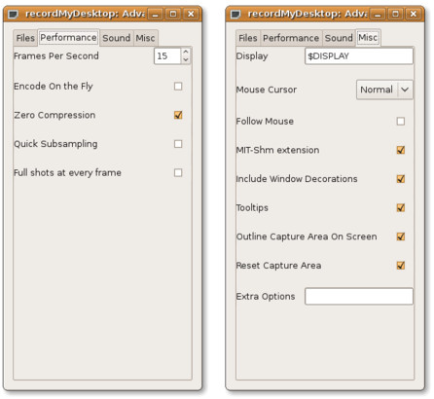Screen dimensions: 434x399
Task: Enable Quick Subsampling checkbox
Action: pyautogui.click(x=178, y=144)
